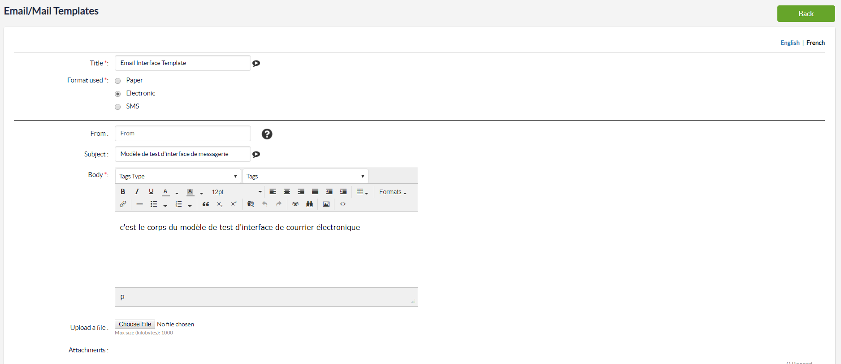View source code of the body
This screenshot has height=364, width=841.
(x=343, y=204)
